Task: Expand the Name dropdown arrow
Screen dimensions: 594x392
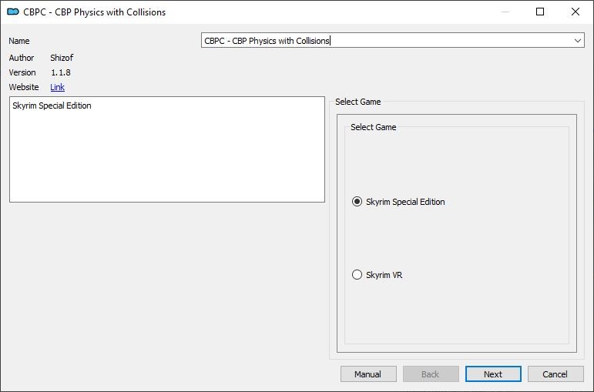Action: (x=578, y=41)
